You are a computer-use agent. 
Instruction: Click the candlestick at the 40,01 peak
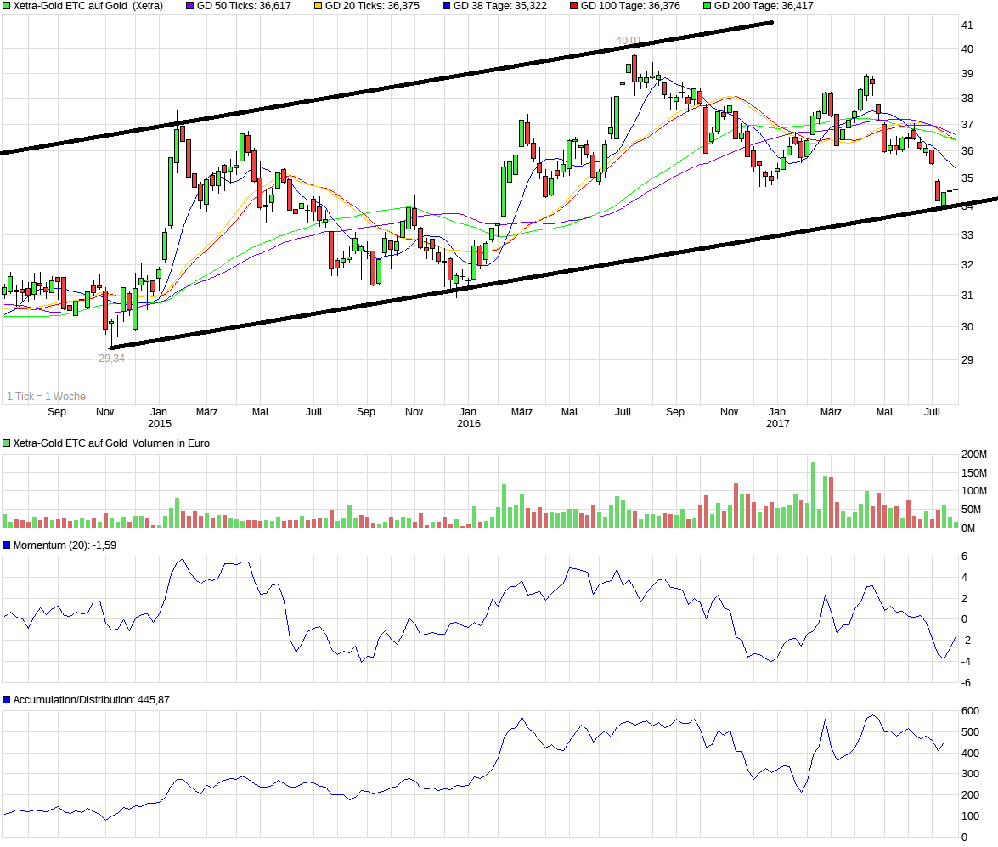629,70
